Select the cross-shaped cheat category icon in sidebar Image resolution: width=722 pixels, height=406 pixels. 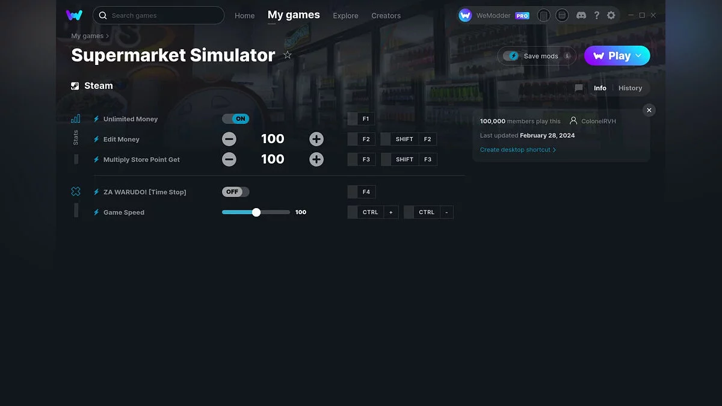click(76, 191)
